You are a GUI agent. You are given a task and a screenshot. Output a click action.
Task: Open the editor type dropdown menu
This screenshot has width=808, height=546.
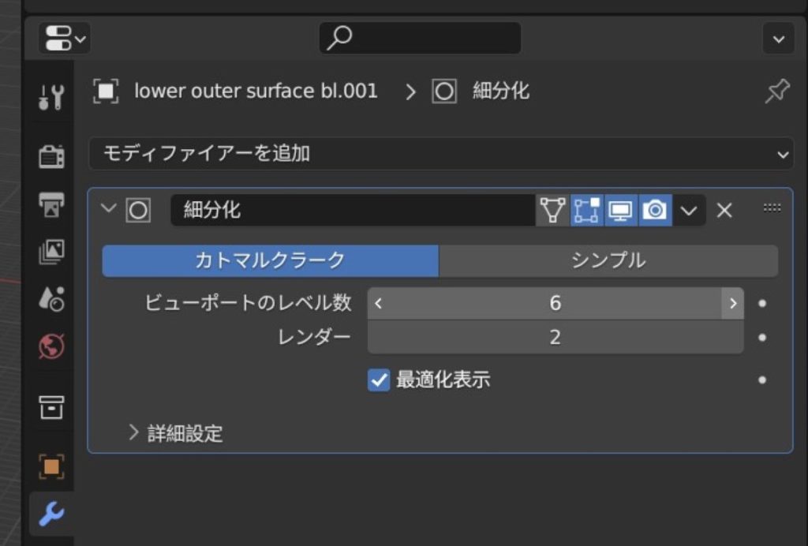click(x=64, y=38)
